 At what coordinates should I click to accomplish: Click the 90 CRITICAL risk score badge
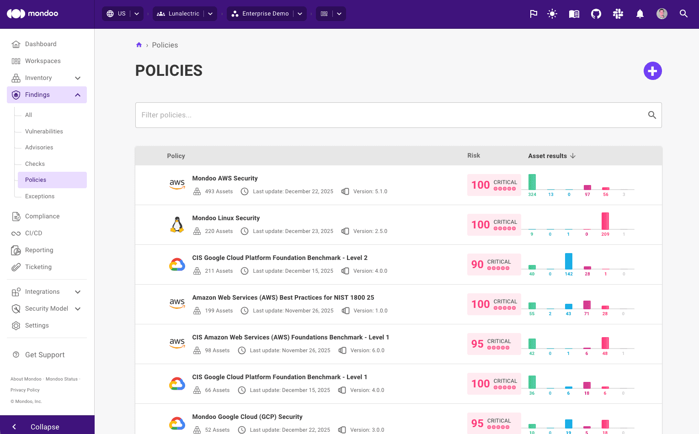click(x=494, y=264)
